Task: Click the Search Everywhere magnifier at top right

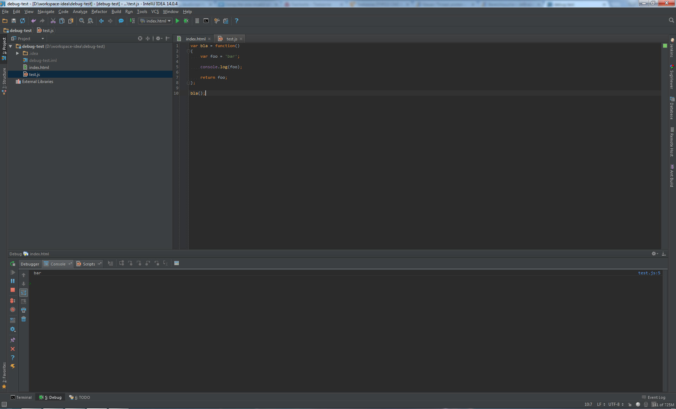Action: pyautogui.click(x=671, y=20)
